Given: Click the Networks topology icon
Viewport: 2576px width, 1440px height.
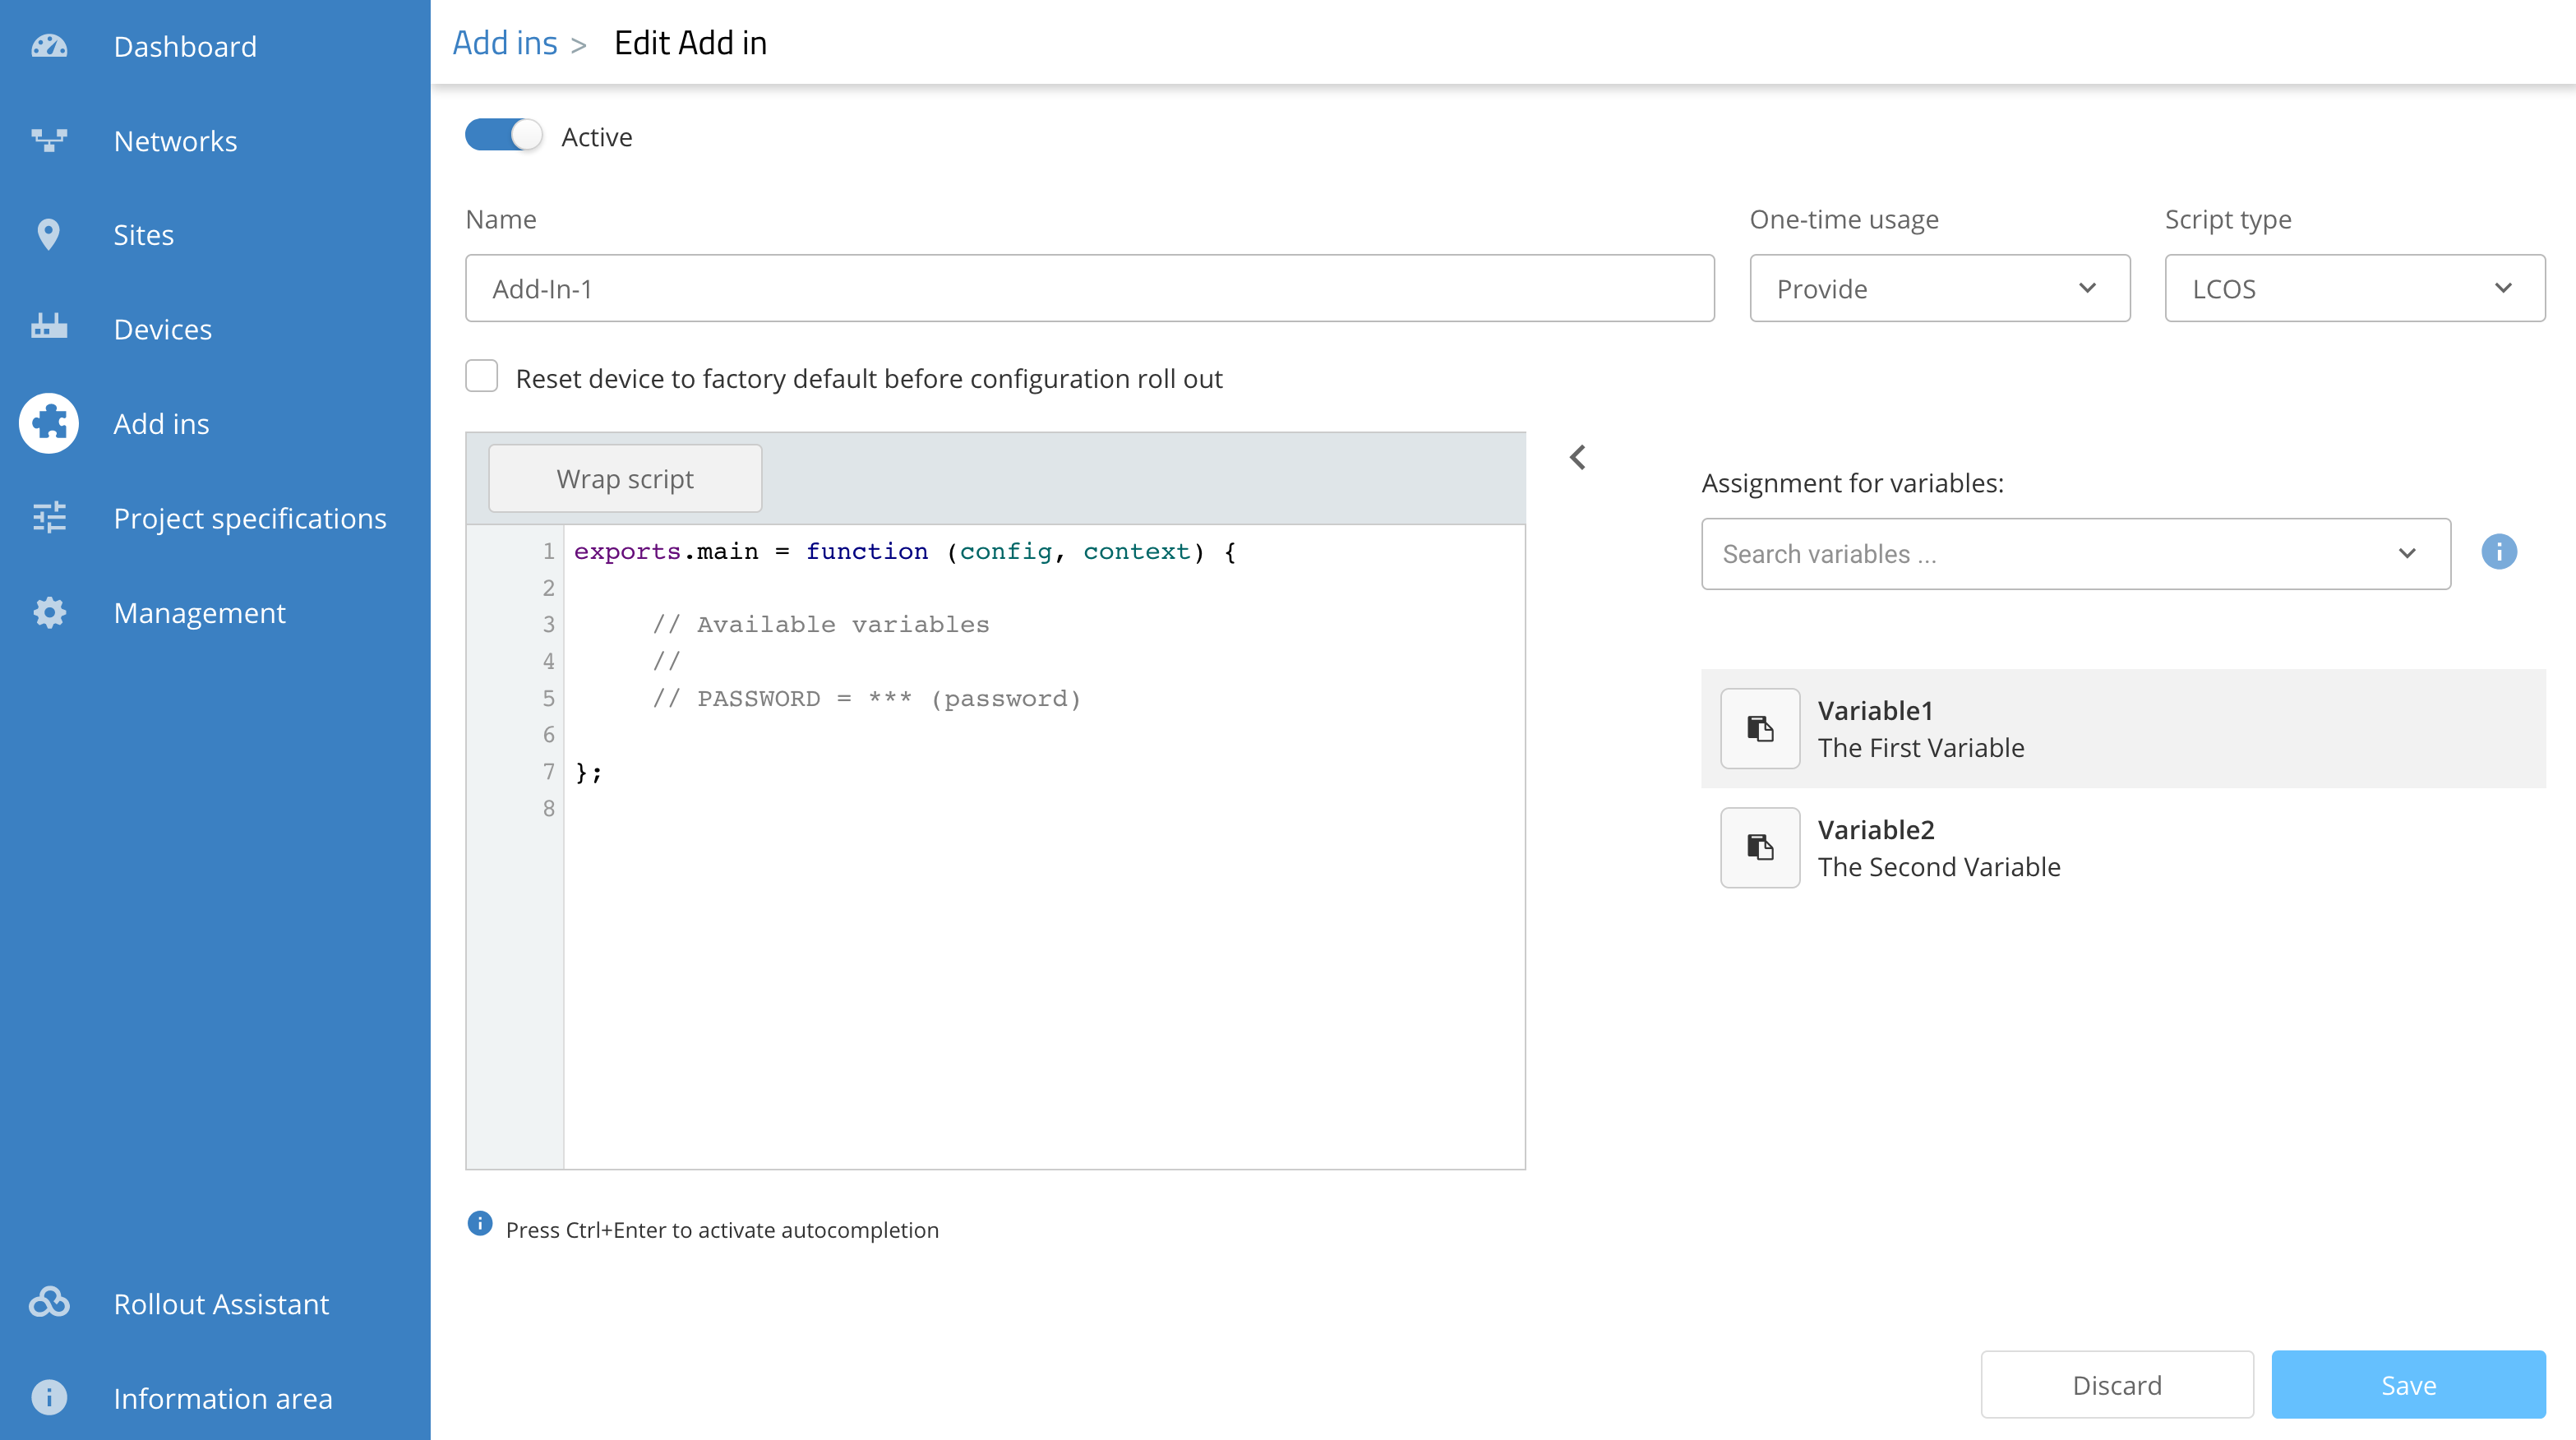Looking at the screenshot, I should (x=49, y=140).
